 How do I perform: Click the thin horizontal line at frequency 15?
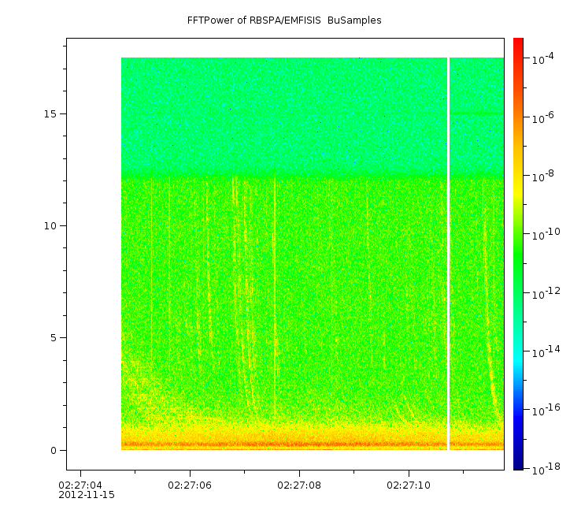click(476, 113)
